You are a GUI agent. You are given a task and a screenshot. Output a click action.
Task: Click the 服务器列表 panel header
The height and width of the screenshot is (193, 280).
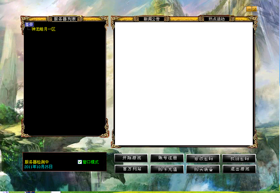tap(65, 19)
